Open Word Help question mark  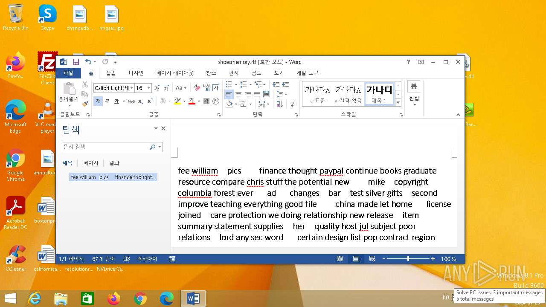pyautogui.click(x=408, y=62)
